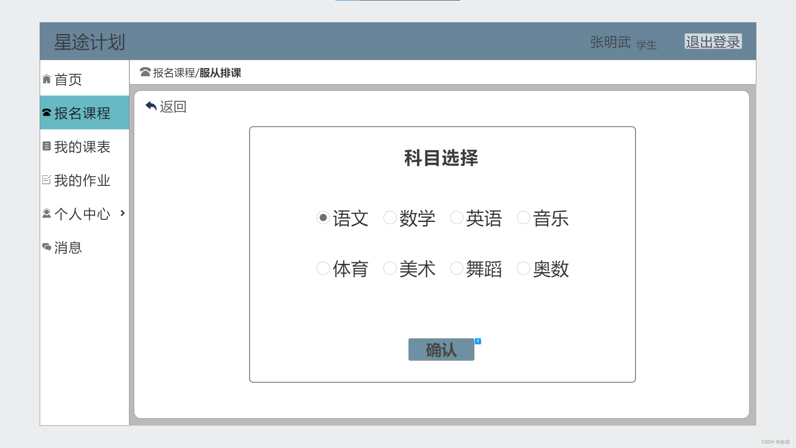Click the 报名课程 breadcrumb link
The width and height of the screenshot is (796, 448).
click(174, 73)
